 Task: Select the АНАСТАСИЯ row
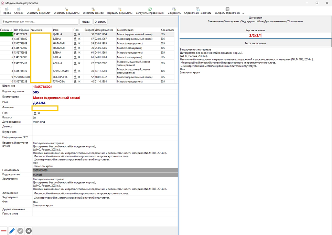[87, 71]
